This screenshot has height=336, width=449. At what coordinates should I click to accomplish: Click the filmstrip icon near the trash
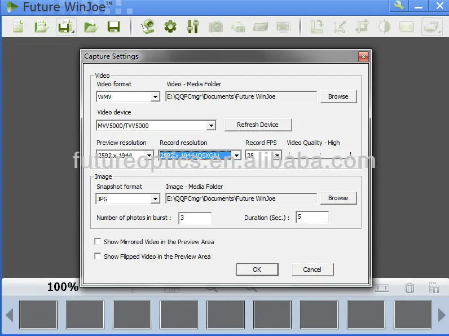(382, 288)
